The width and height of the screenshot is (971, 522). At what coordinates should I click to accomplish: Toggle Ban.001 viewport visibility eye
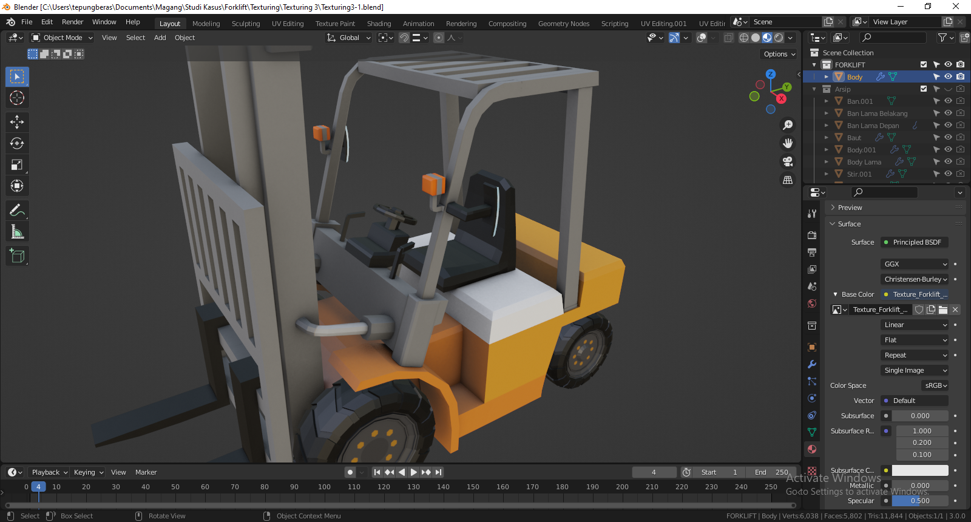tap(948, 101)
